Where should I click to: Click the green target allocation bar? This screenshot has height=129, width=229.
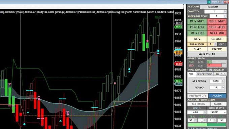coord(207,125)
